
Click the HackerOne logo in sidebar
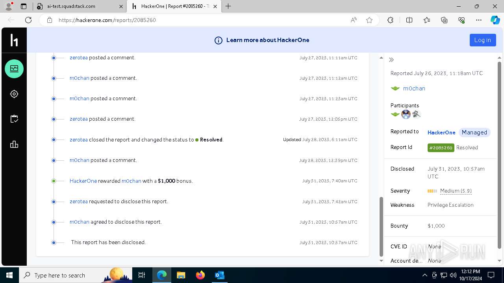tap(14, 40)
